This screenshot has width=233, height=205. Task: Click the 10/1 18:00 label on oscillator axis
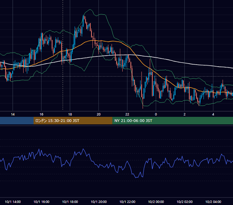[x=70, y=202]
